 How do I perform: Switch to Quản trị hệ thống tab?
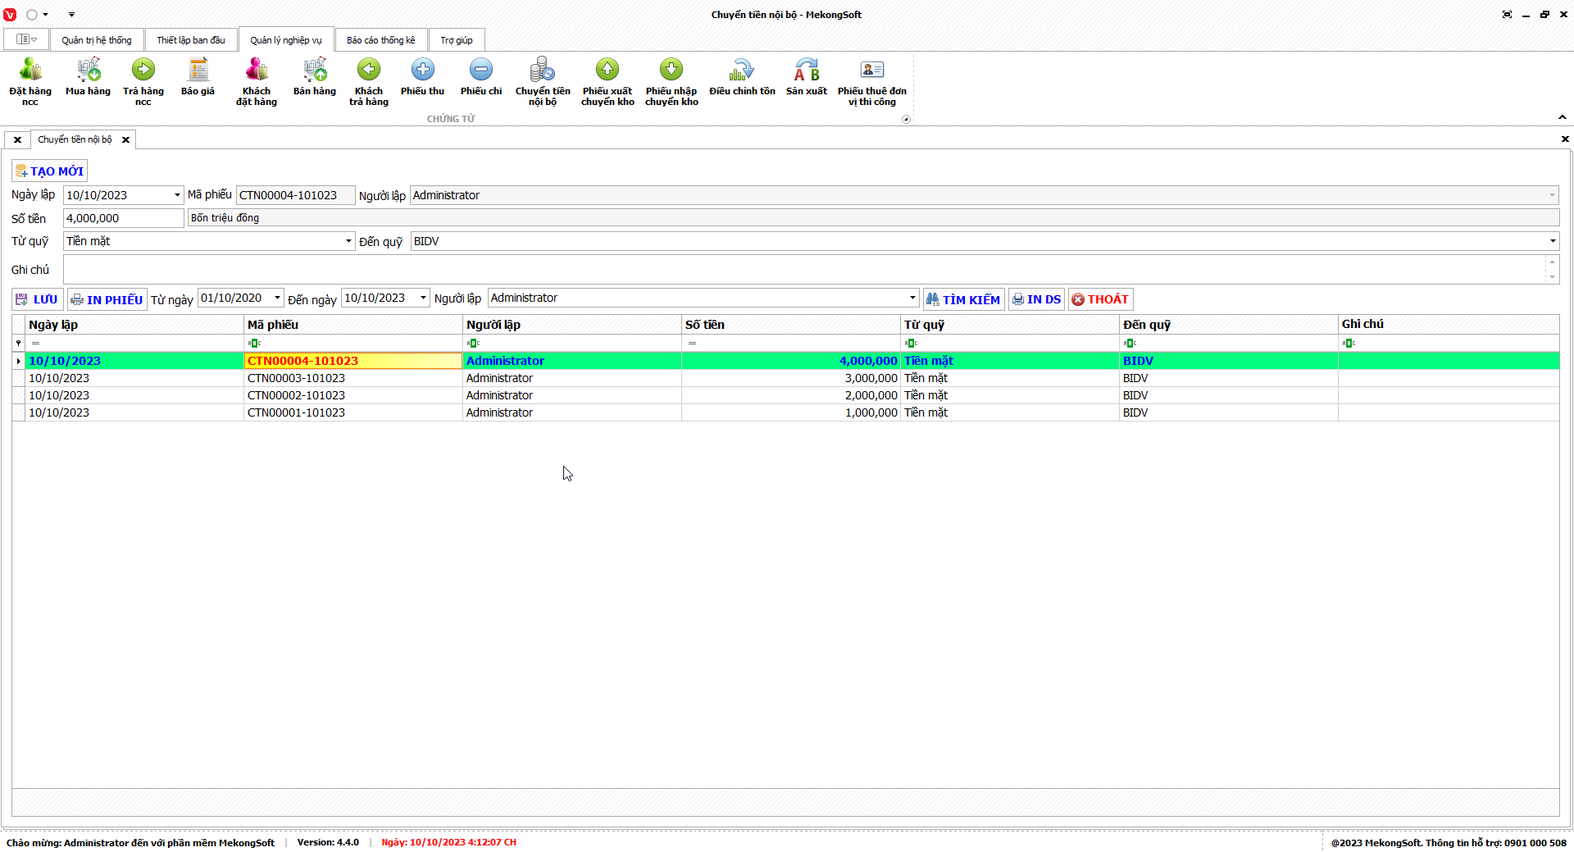pyautogui.click(x=96, y=40)
